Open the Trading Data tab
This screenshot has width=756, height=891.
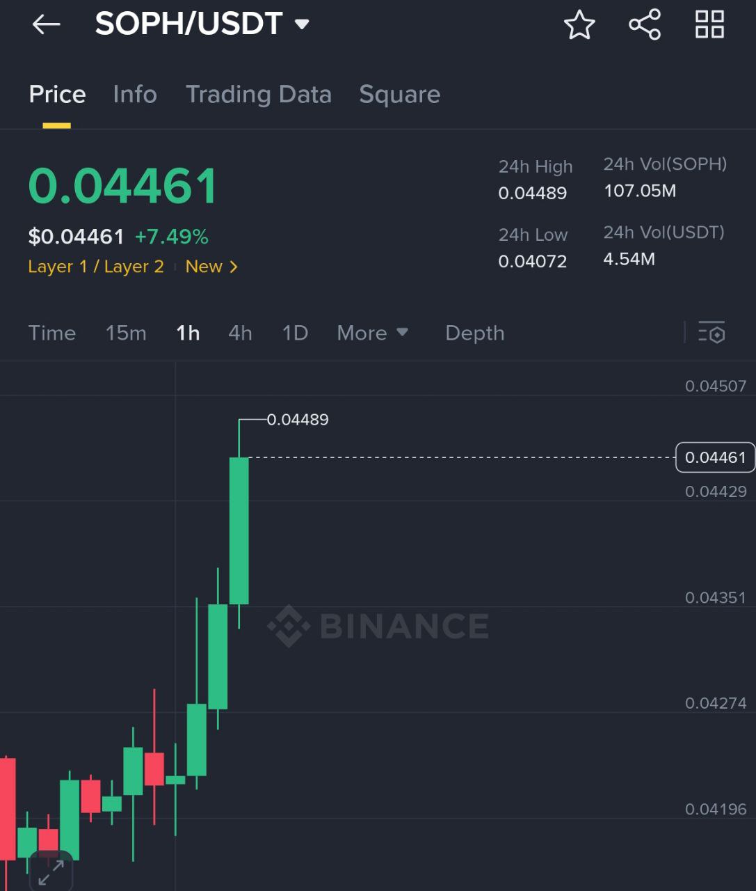tap(259, 95)
